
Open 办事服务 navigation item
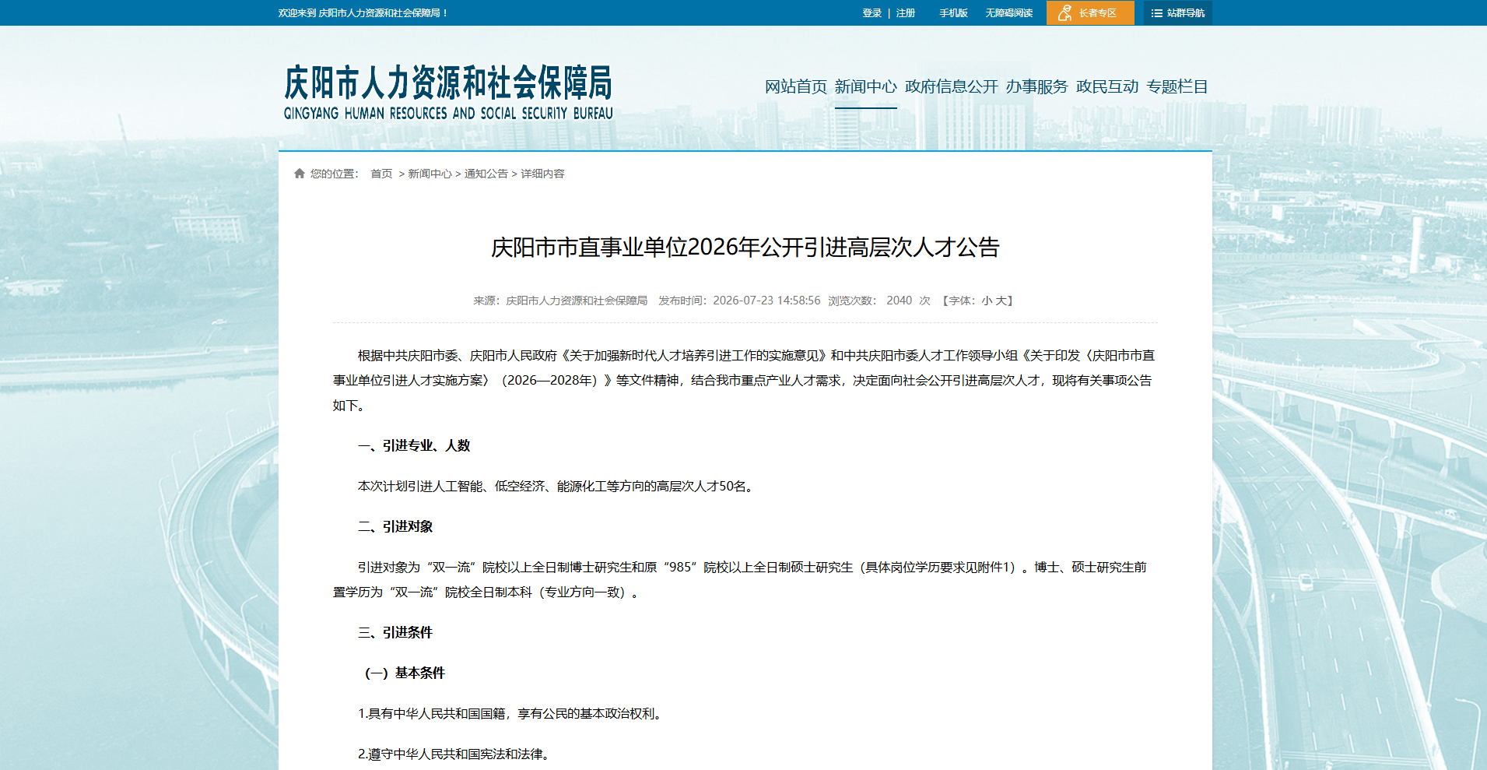coord(1037,86)
